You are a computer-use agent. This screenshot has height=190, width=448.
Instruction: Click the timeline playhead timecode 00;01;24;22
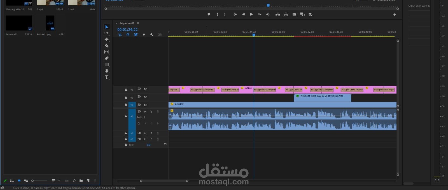[x=127, y=29]
